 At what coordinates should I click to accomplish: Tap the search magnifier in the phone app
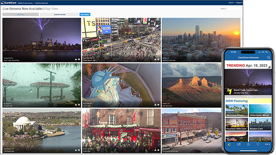point(268,57)
